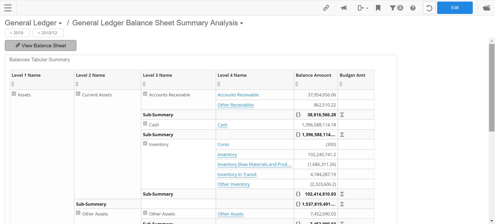Copy the dashboard link icon
Screen dimensions: 495x224
326,8
